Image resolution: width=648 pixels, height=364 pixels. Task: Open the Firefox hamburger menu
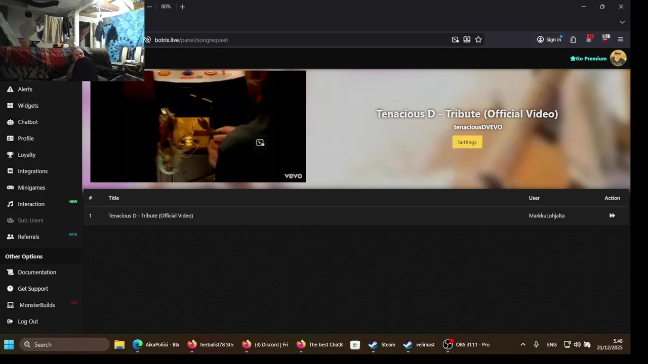[x=621, y=39]
